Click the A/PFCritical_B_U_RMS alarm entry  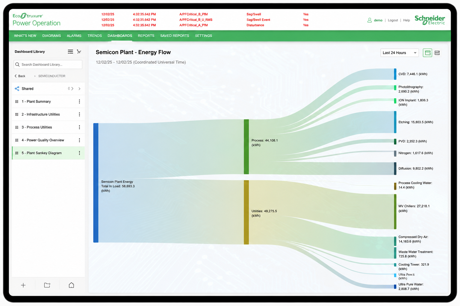coord(196,20)
